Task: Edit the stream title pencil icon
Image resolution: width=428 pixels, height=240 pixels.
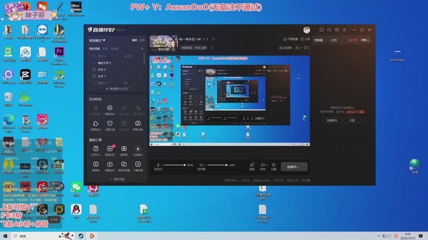Action: pos(213,39)
